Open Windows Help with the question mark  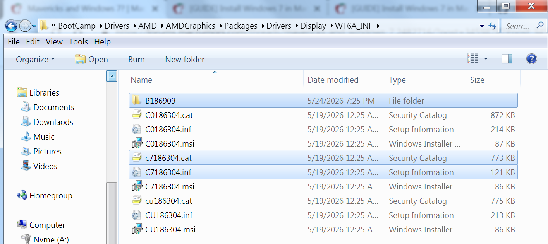(x=532, y=59)
